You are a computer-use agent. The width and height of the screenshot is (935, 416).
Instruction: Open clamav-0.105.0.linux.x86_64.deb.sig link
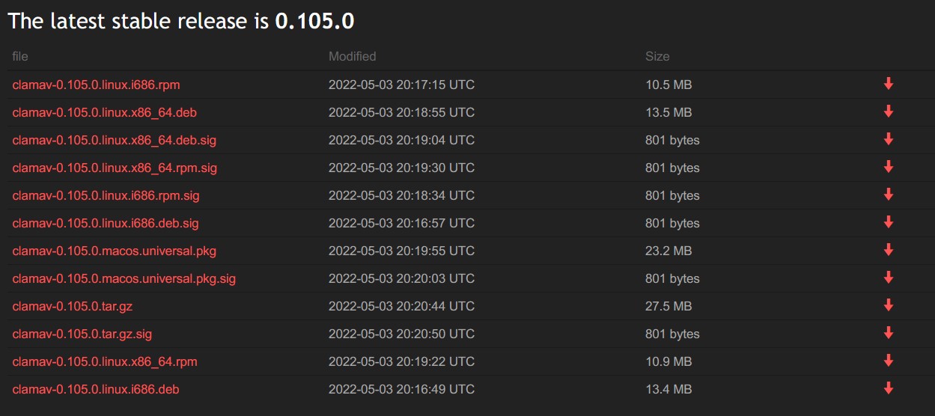(115, 140)
